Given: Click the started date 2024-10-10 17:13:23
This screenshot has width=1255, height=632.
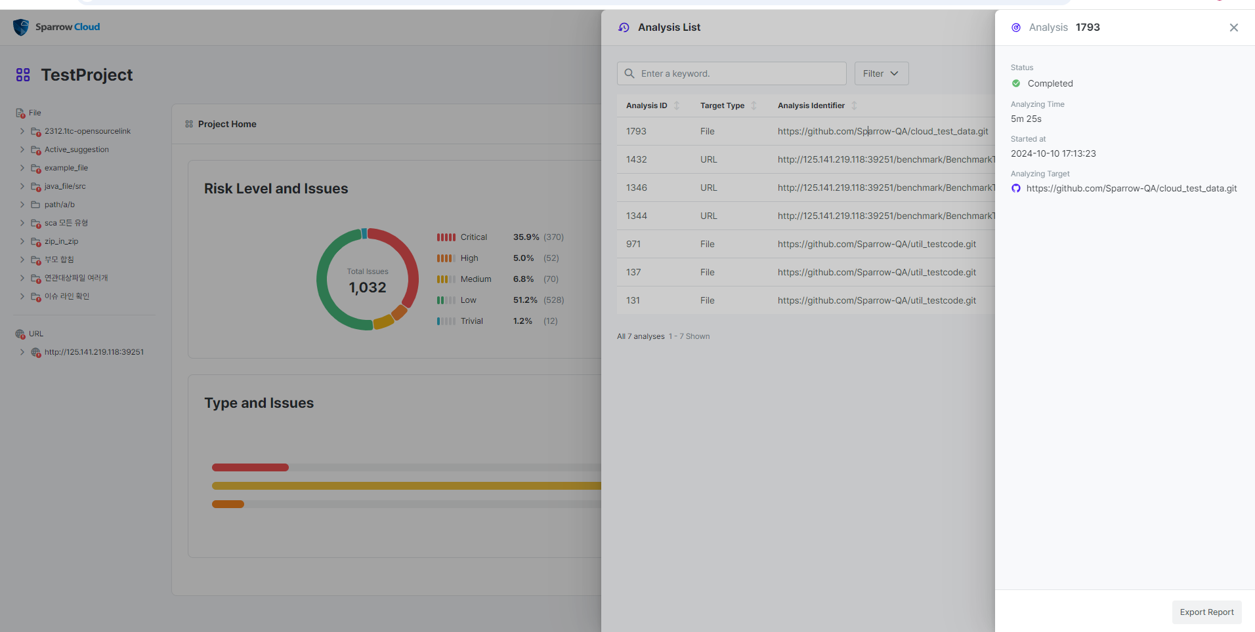Looking at the screenshot, I should tap(1053, 153).
